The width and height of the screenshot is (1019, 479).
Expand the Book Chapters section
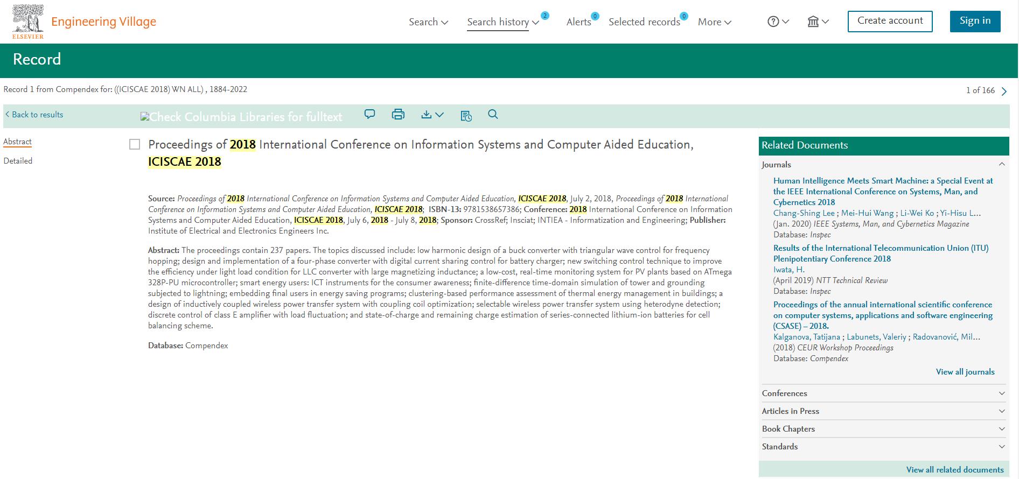pyautogui.click(x=883, y=429)
